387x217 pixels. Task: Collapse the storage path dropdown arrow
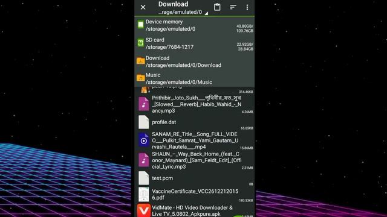pyautogui.click(x=206, y=13)
